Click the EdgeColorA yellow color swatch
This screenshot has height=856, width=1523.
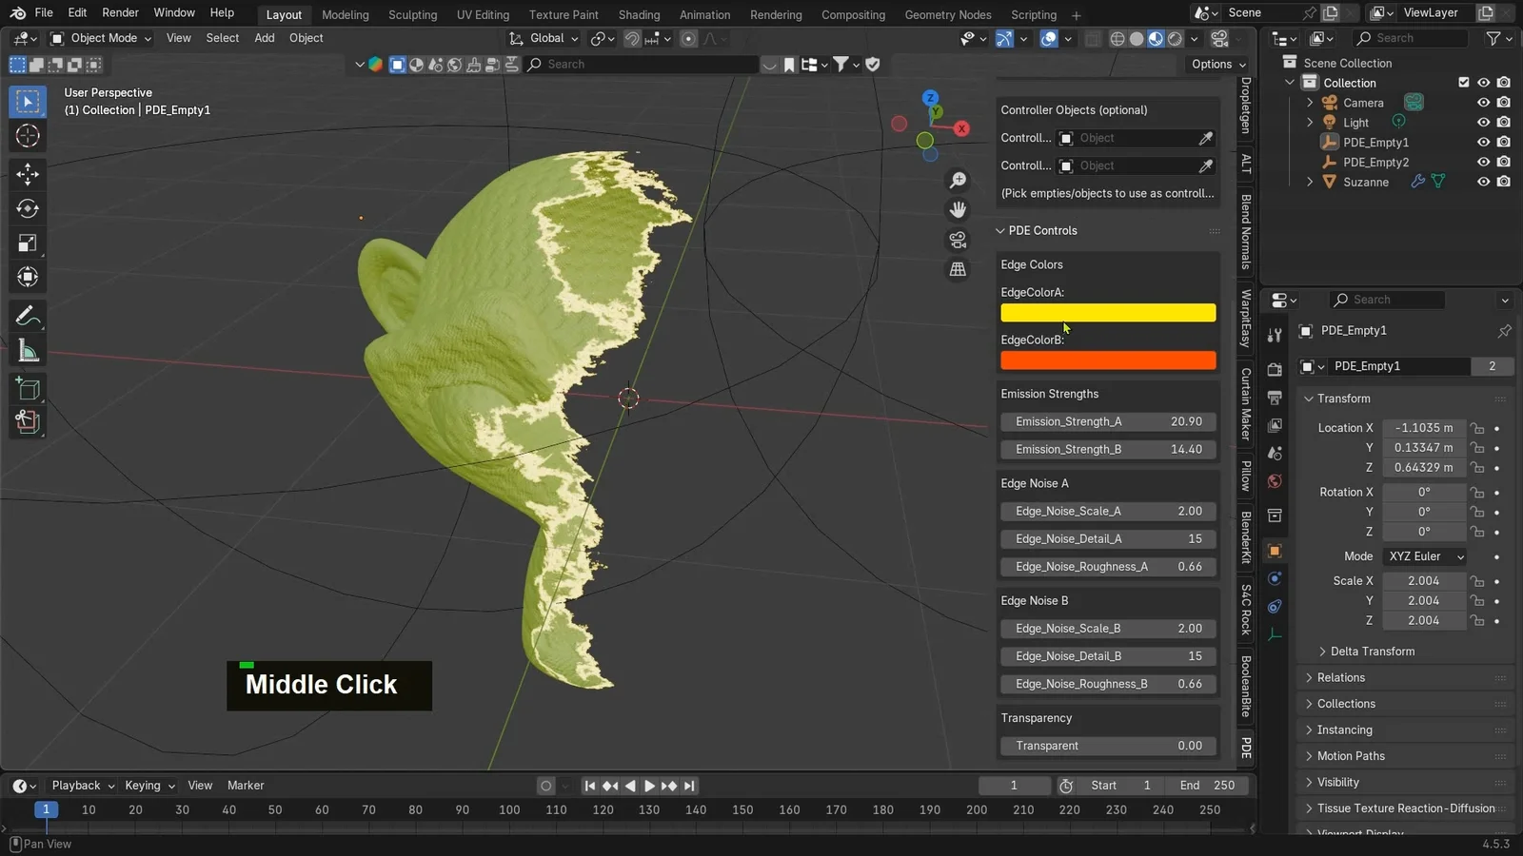click(x=1107, y=313)
